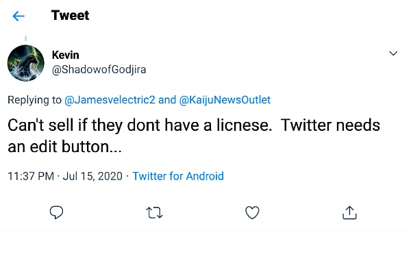Click the divider below the action icons
The width and height of the screenshot is (411, 274).
[206, 232]
